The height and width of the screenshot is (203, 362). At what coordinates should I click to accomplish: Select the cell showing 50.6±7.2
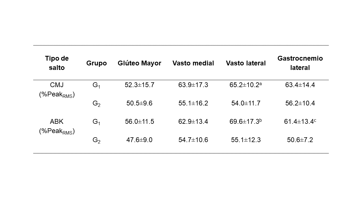[300, 140]
